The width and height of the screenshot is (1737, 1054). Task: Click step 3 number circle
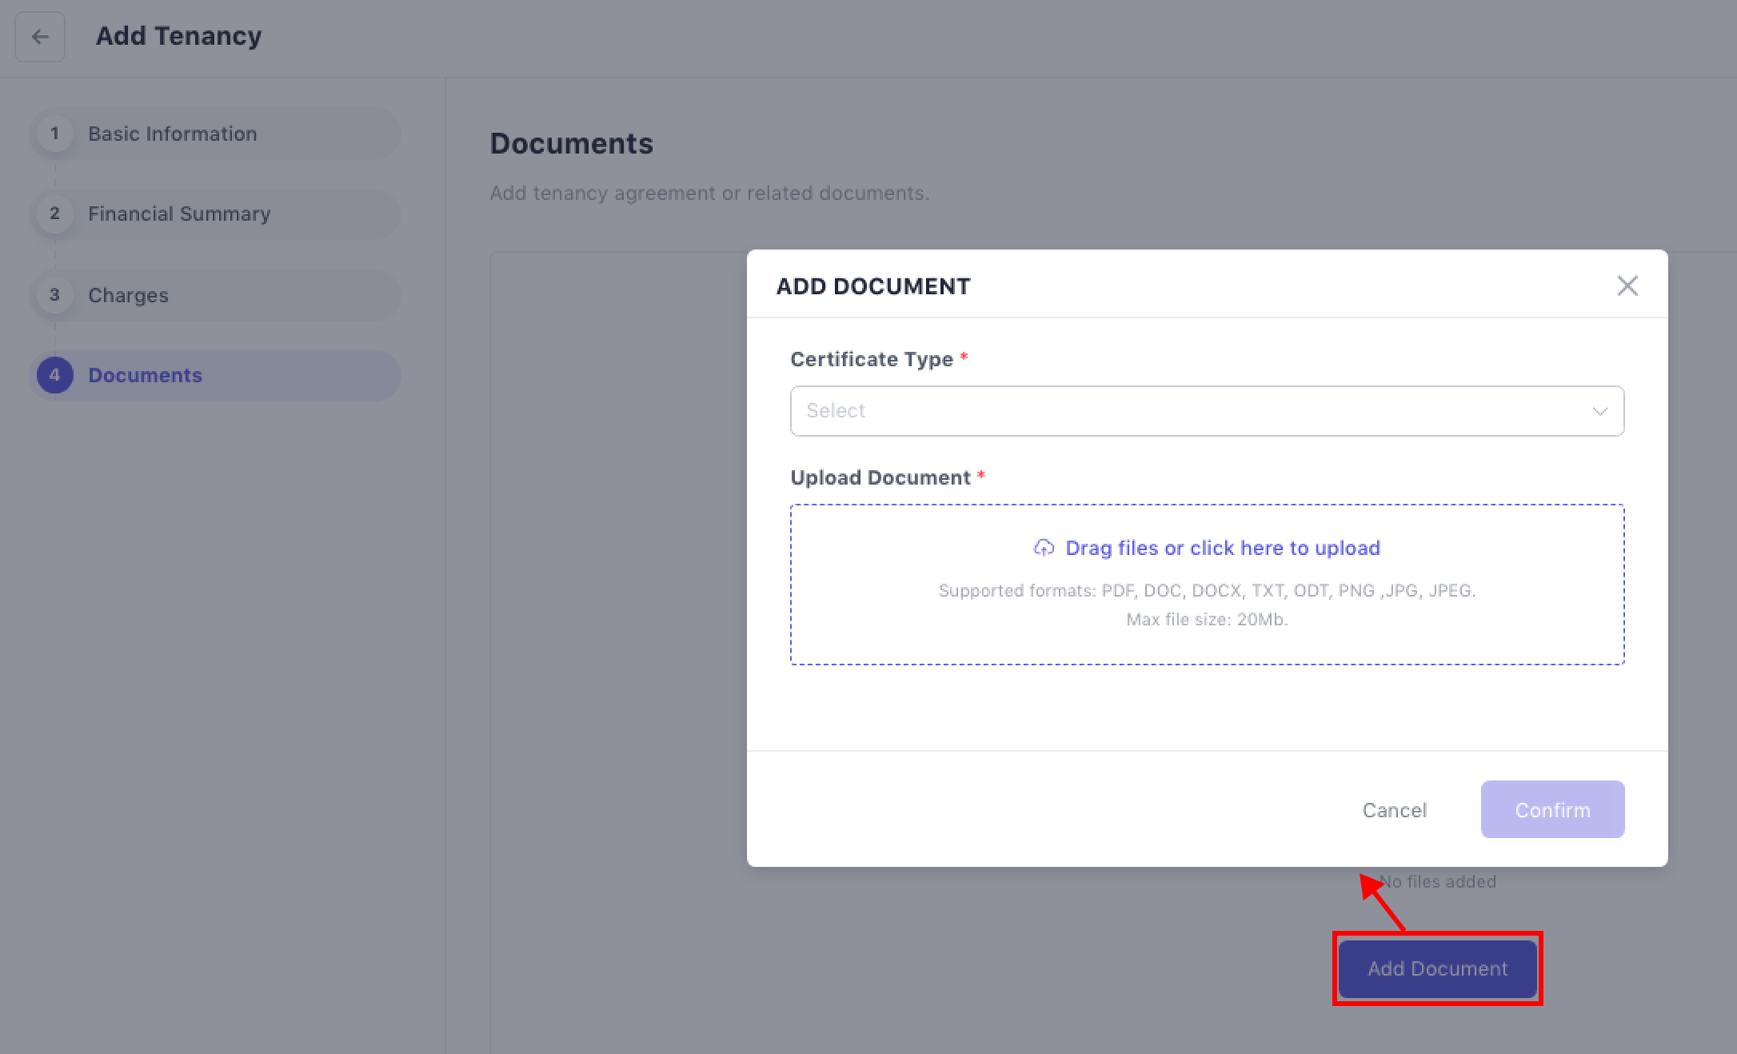[54, 295]
